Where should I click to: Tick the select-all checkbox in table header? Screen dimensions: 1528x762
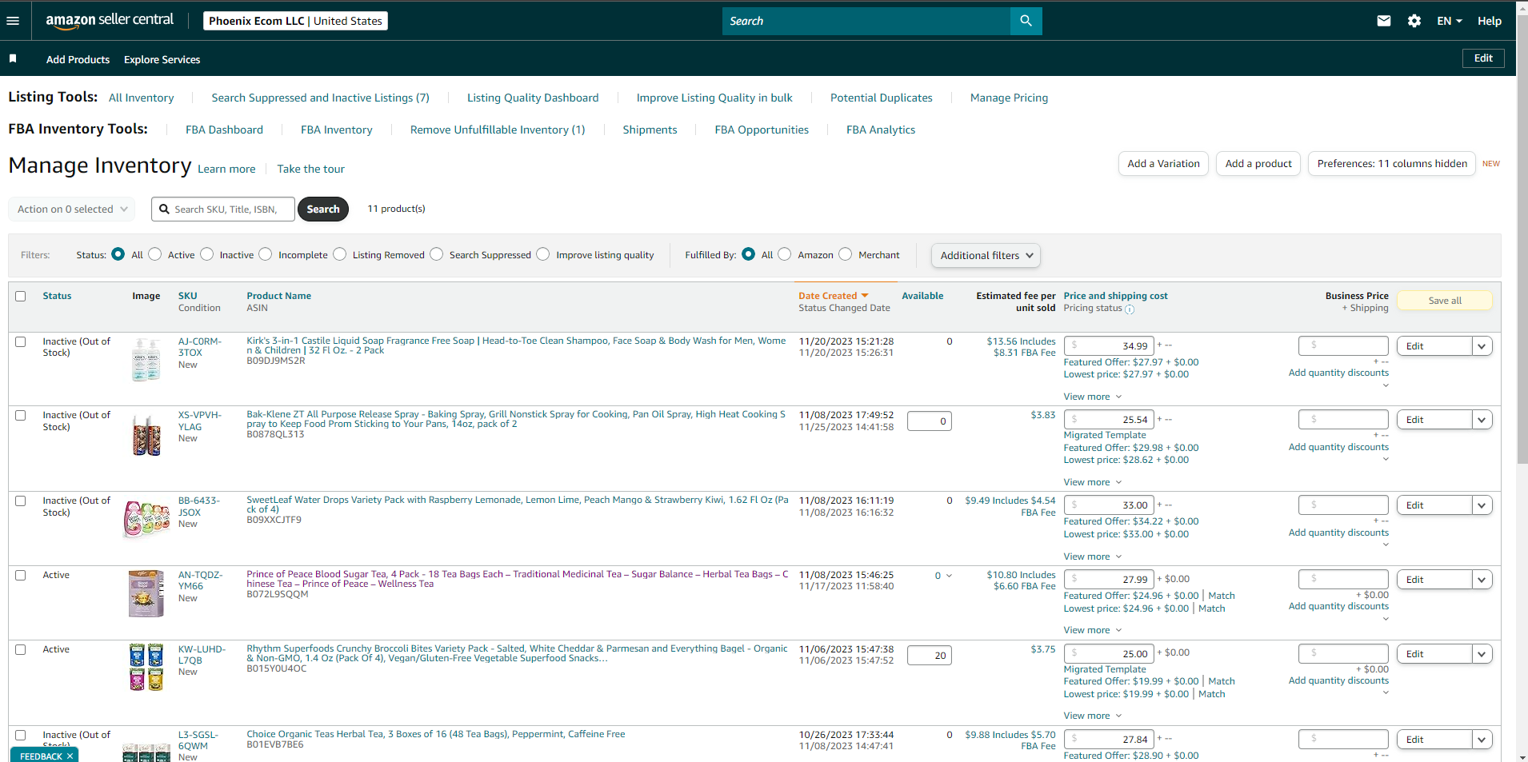(x=21, y=296)
